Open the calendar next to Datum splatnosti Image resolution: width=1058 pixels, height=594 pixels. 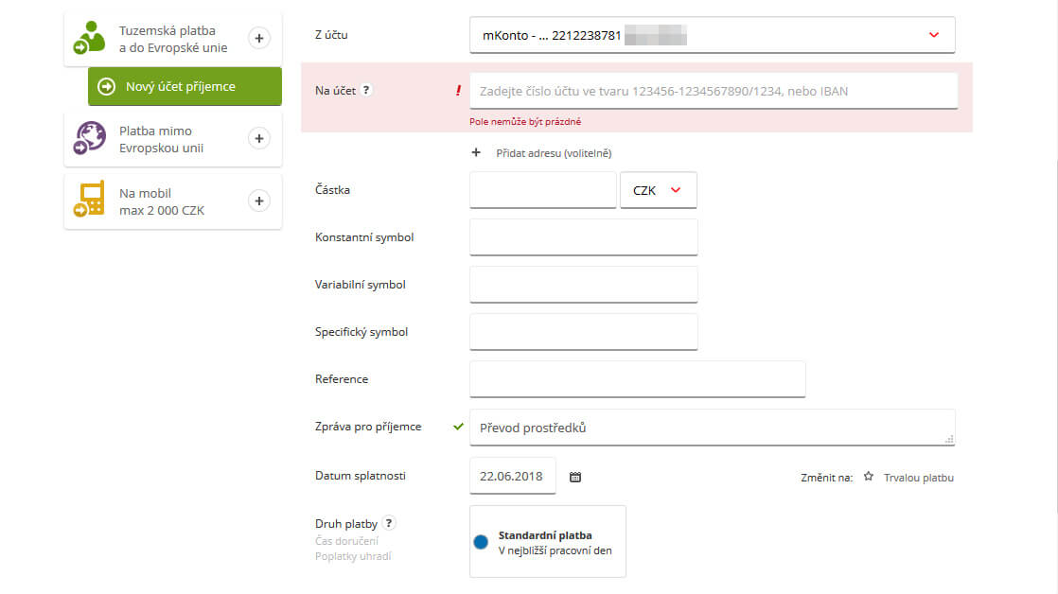(x=575, y=476)
